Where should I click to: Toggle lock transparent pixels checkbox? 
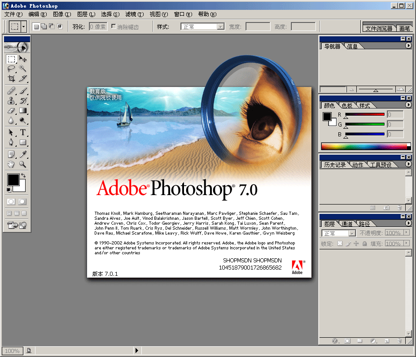(340, 244)
